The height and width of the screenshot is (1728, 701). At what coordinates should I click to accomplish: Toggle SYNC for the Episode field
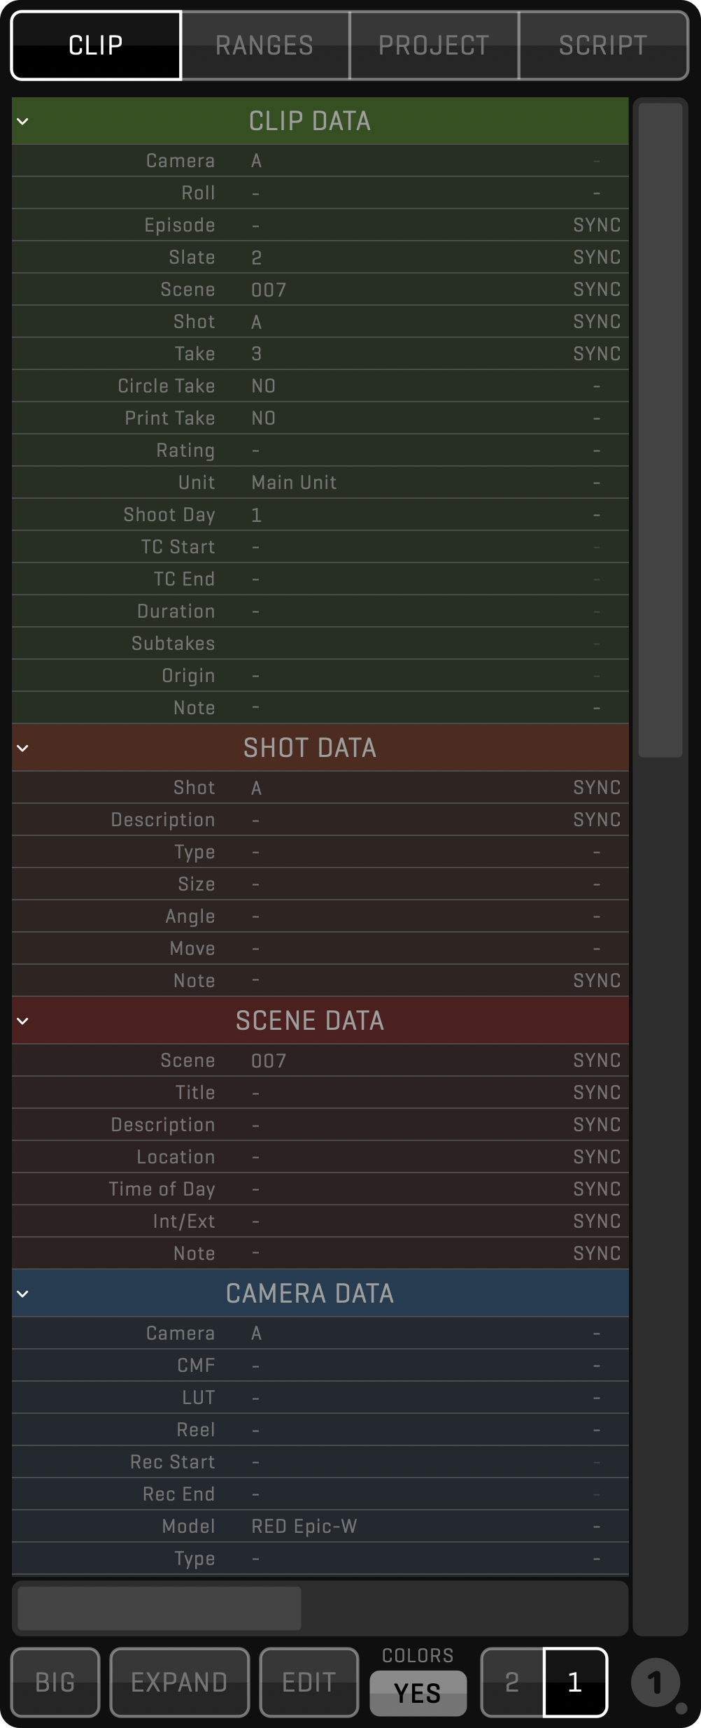596,225
